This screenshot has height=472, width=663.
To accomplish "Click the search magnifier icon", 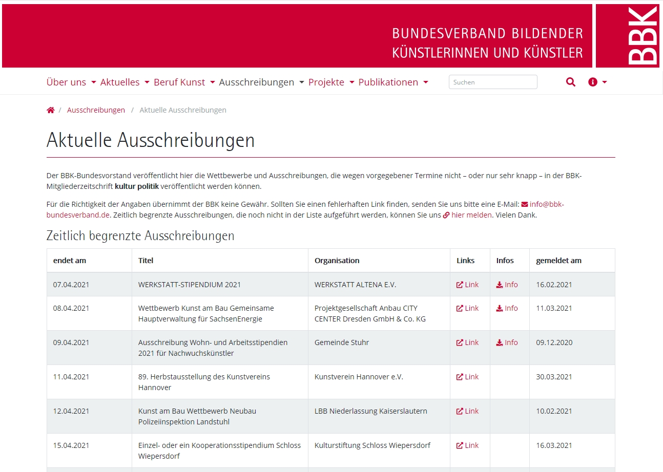I will [x=571, y=82].
